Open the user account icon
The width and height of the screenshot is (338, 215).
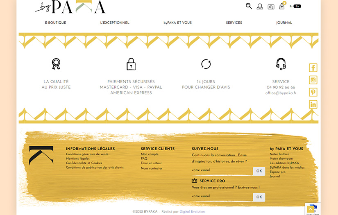tap(260, 7)
